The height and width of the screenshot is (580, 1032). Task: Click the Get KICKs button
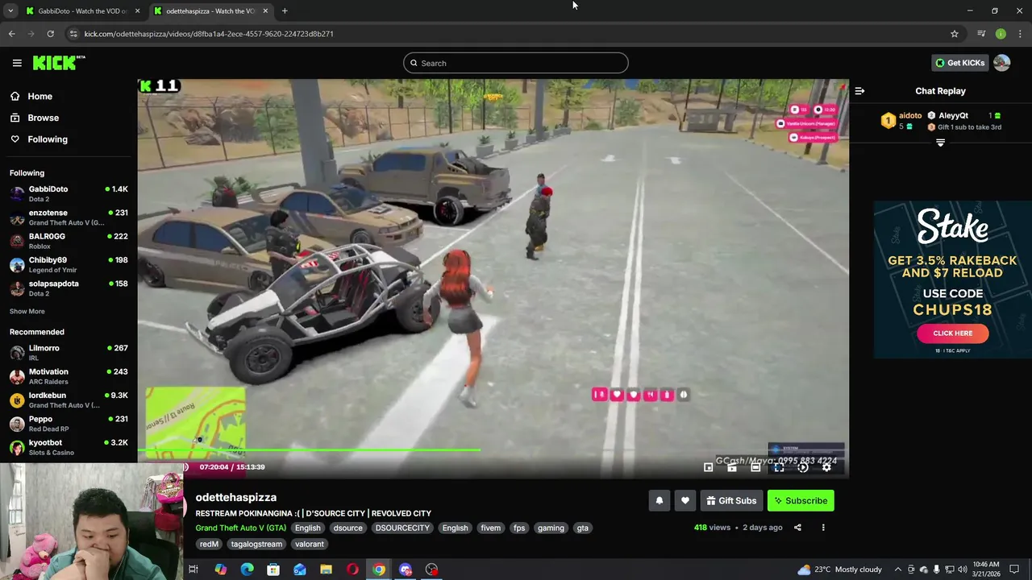coord(959,63)
